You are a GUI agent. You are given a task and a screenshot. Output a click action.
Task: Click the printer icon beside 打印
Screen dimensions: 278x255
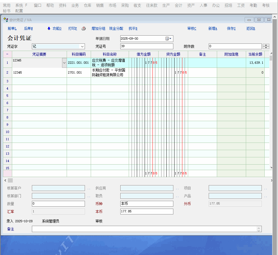[x=83, y=28]
